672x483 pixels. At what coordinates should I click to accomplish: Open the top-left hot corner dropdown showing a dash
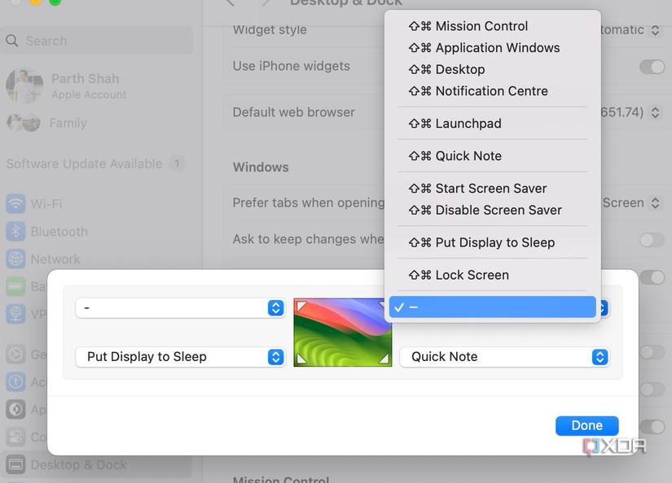point(180,308)
